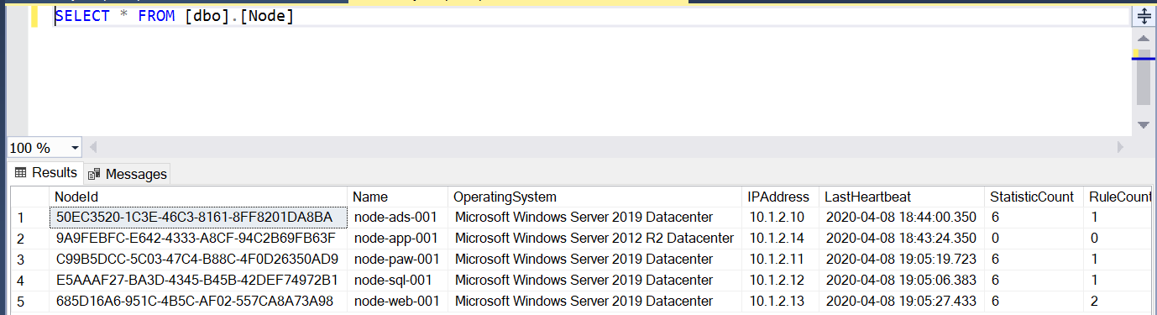
Task: Select row 5 via its row number
Action: (x=30, y=301)
